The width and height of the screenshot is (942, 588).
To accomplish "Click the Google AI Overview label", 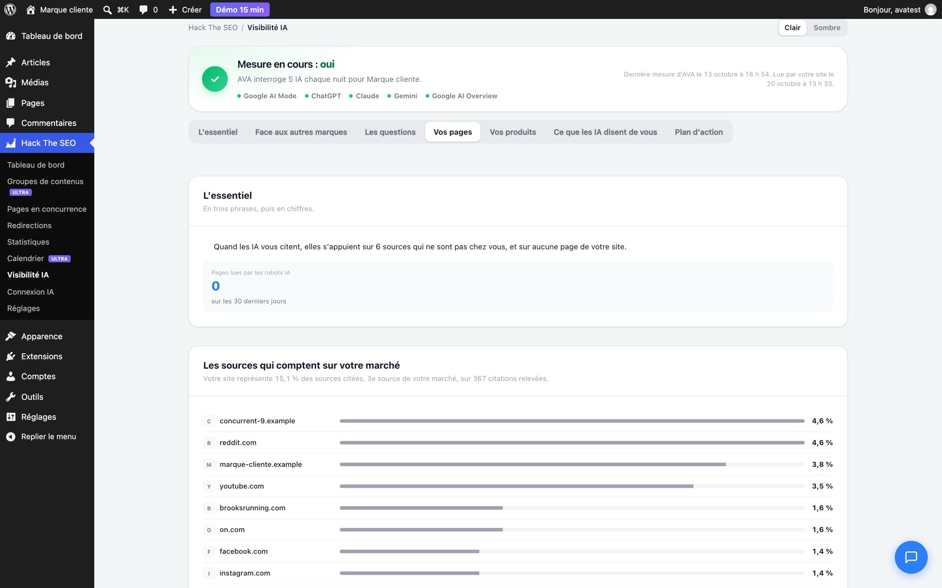I will click(x=465, y=96).
